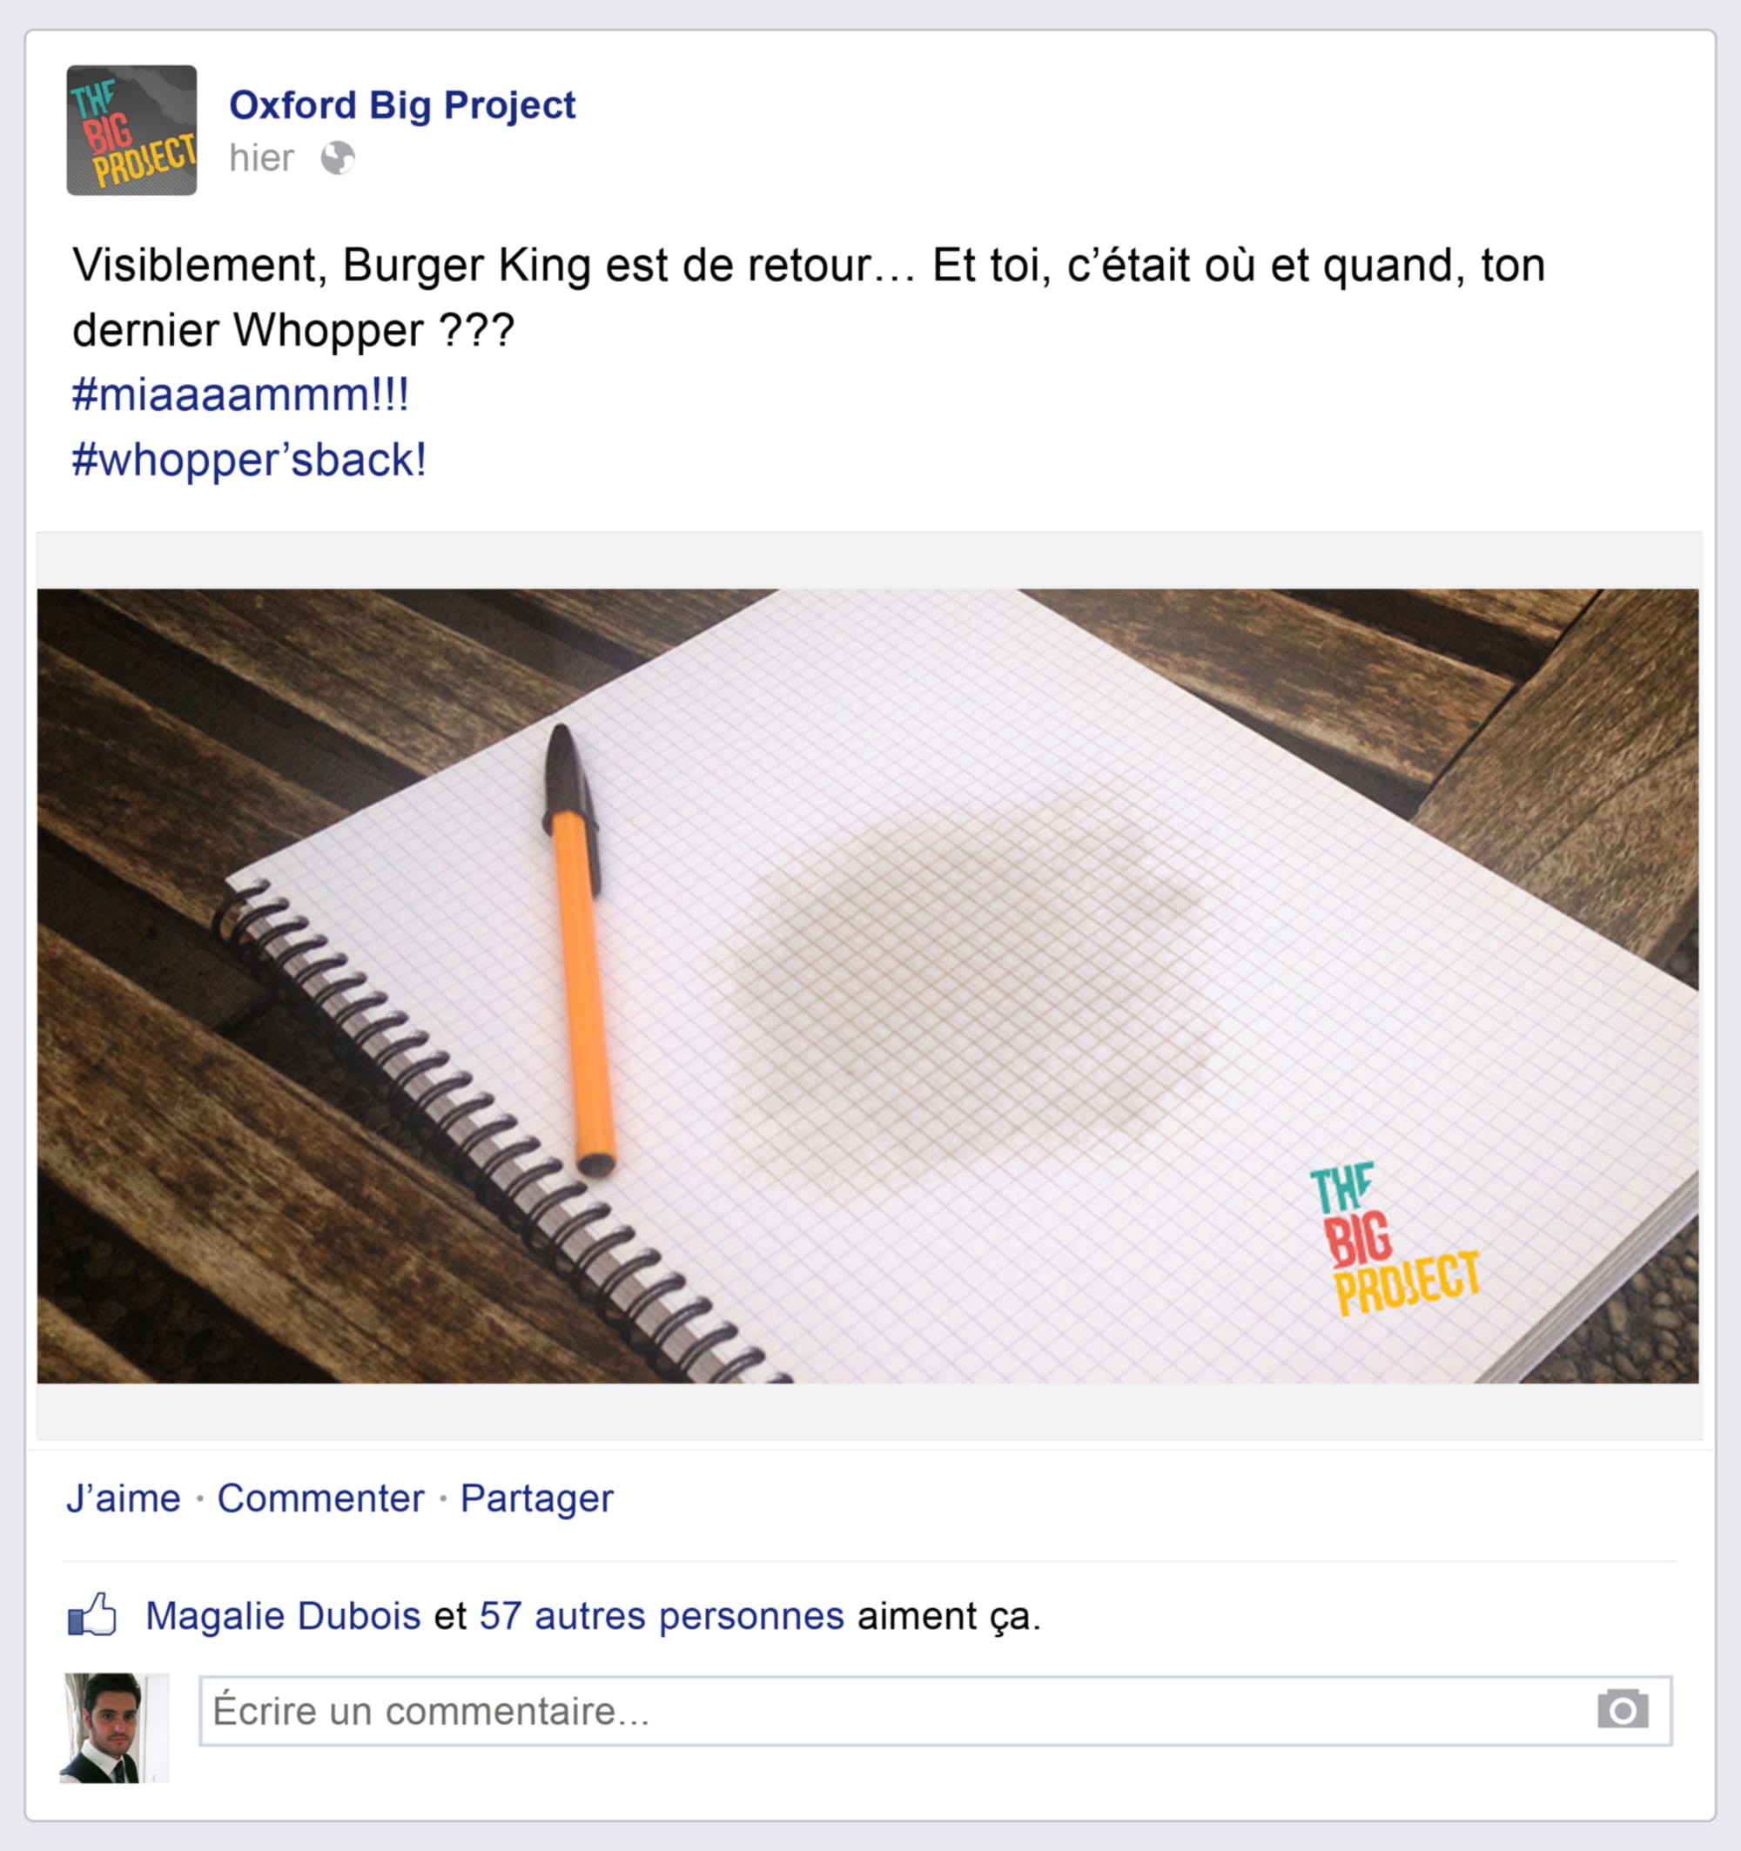The width and height of the screenshot is (1741, 1851).
Task: Click the globe public-visibility icon
Action: pyautogui.click(x=338, y=158)
